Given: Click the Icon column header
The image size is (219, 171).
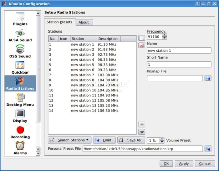Looking at the screenshot, I should (x=64, y=39).
